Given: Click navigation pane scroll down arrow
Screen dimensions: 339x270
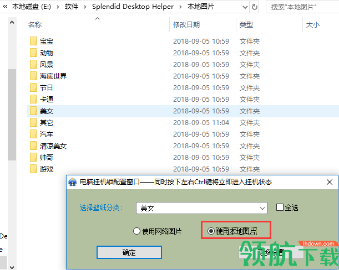Looking at the screenshot, I should 12,267.
